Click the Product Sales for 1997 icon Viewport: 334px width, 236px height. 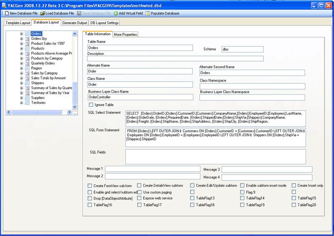pos(27,44)
